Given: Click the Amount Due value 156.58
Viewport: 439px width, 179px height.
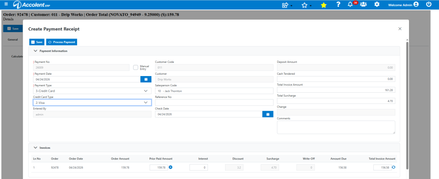Looking at the screenshot, I should (x=342, y=167).
